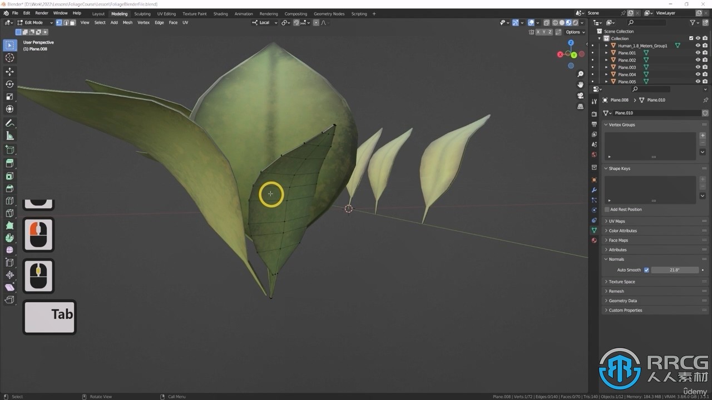Open Material properties tab icon
Screen dimensions: 712x400
[594, 241]
